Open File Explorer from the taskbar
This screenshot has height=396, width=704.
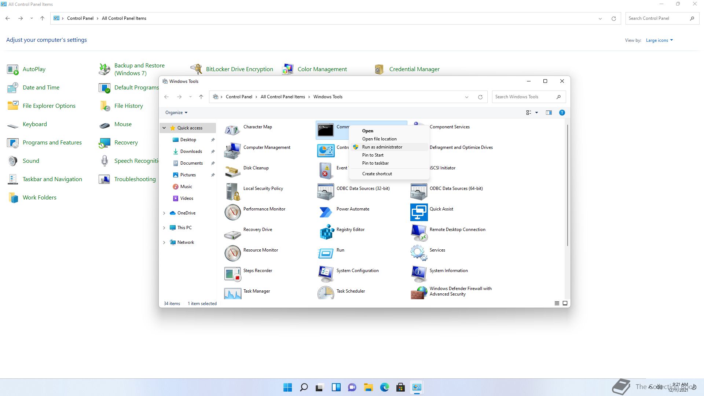pos(368,387)
